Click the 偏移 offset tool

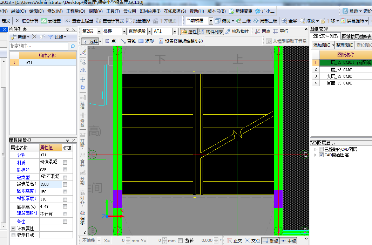tap(82, 218)
